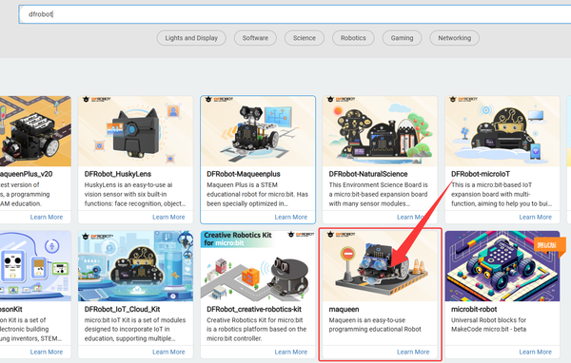Learn More link for microbit-robot
The image size is (571, 363).
tap(535, 353)
